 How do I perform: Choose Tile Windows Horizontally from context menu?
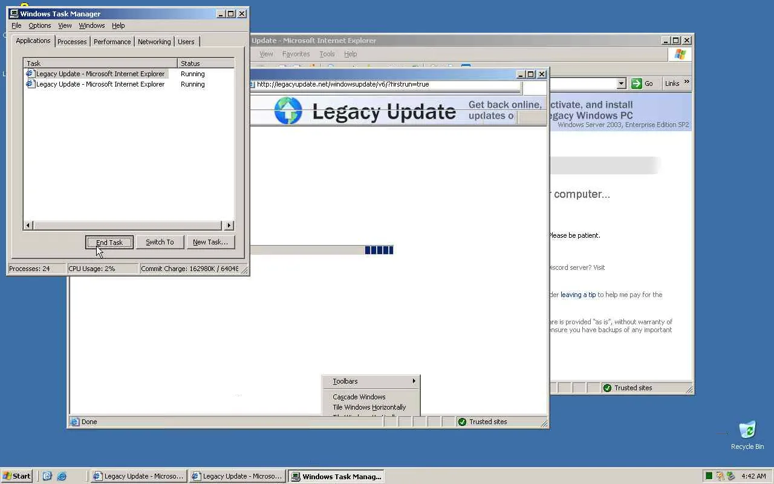(371, 407)
